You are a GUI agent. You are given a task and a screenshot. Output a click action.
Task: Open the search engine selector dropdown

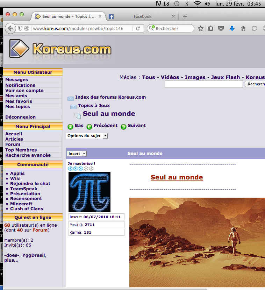[x=152, y=29]
